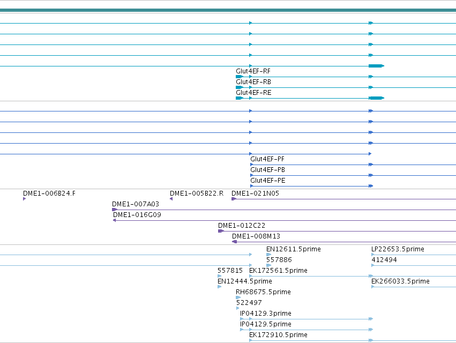Screen dimensions: 456x343
Task: Select the LP22653.5prime EST label
Action: pos(398,249)
